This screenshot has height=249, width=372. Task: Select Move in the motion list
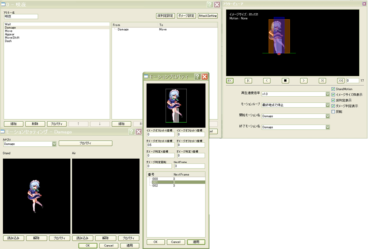(x=57, y=31)
